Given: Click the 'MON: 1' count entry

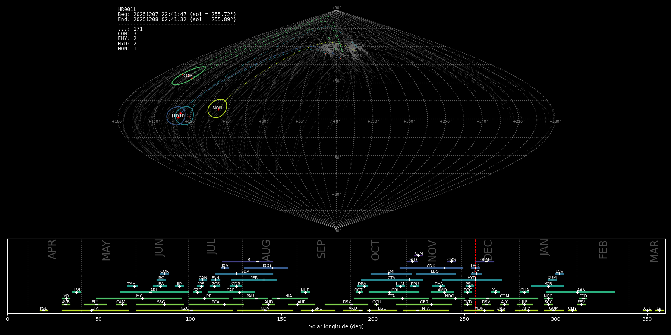Looking at the screenshot, I should click(x=127, y=49).
